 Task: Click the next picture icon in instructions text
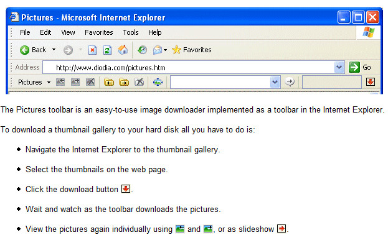pyautogui.click(x=208, y=229)
